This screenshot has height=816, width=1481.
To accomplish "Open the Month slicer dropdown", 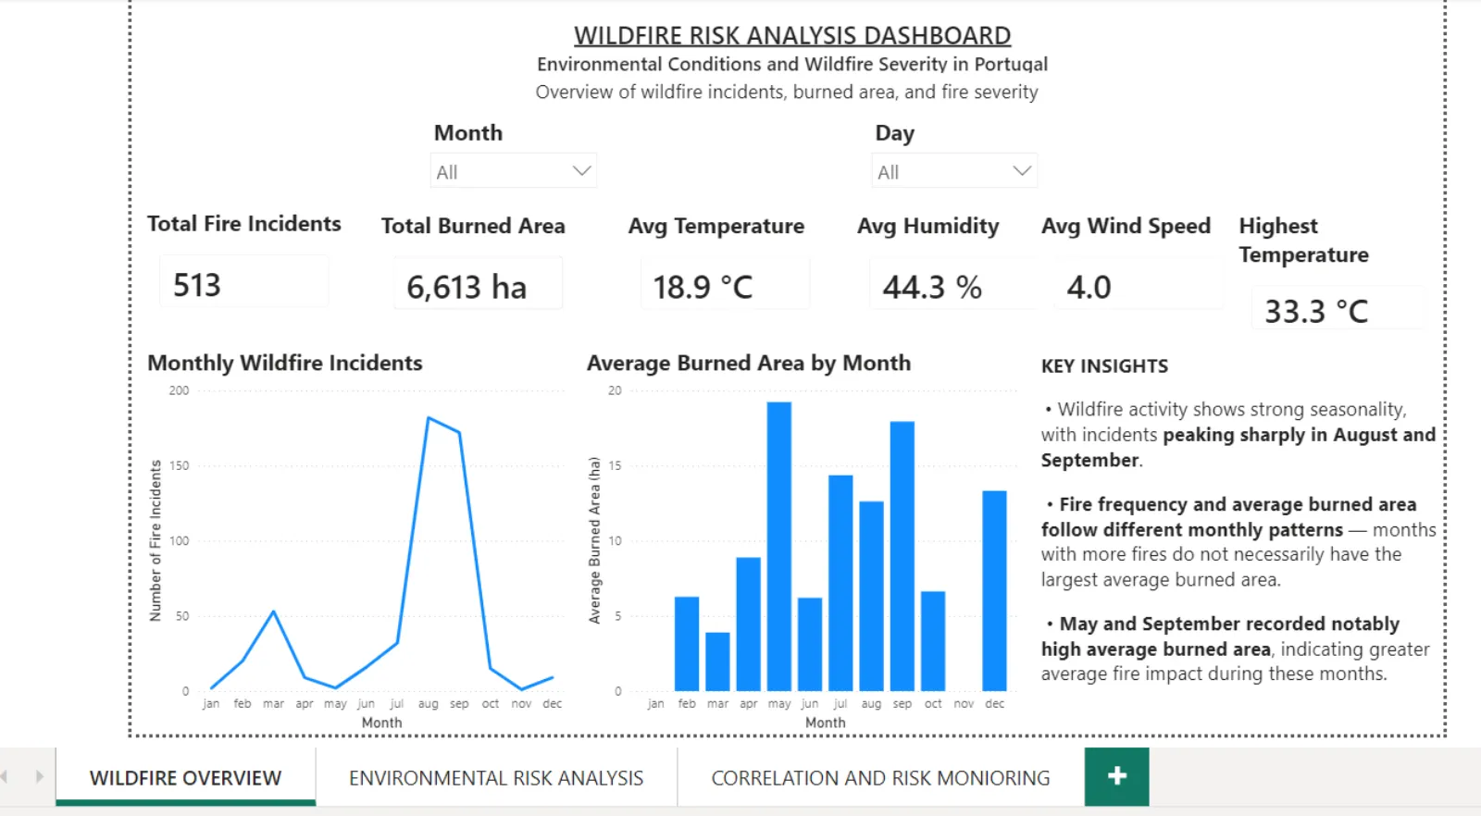I will [x=514, y=171].
